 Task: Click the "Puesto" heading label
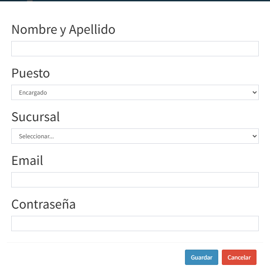point(31,73)
